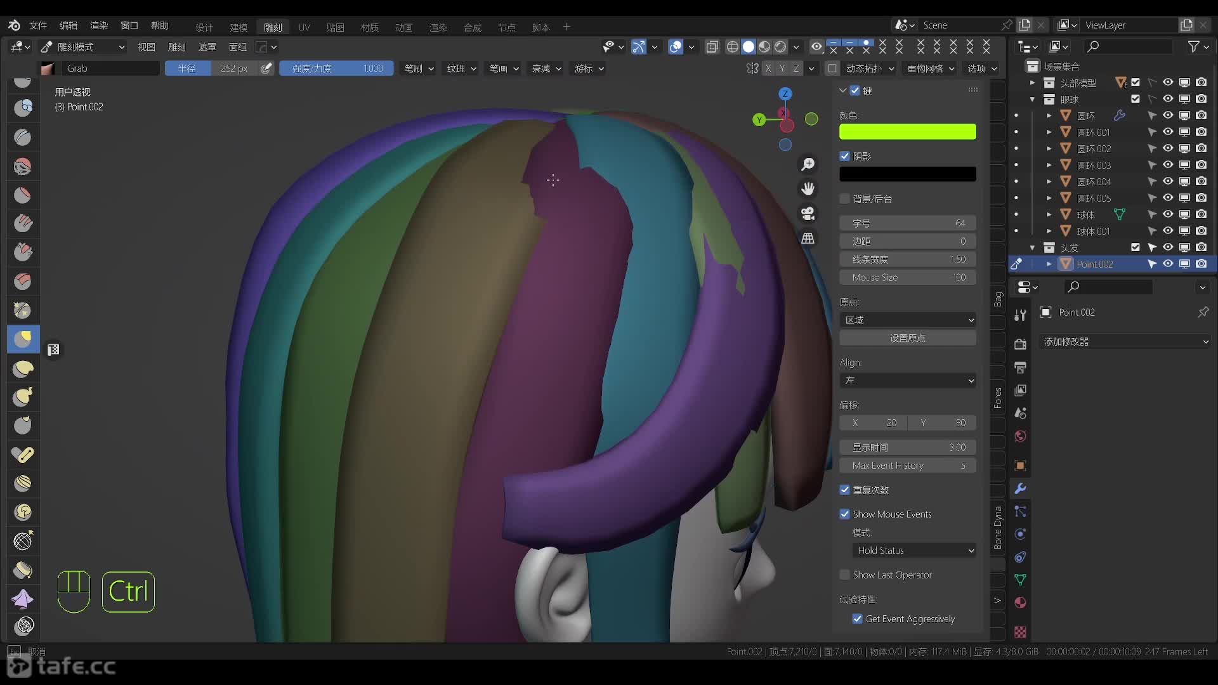Click the zoom magnifier viewport icon
1218x685 pixels.
(808, 164)
